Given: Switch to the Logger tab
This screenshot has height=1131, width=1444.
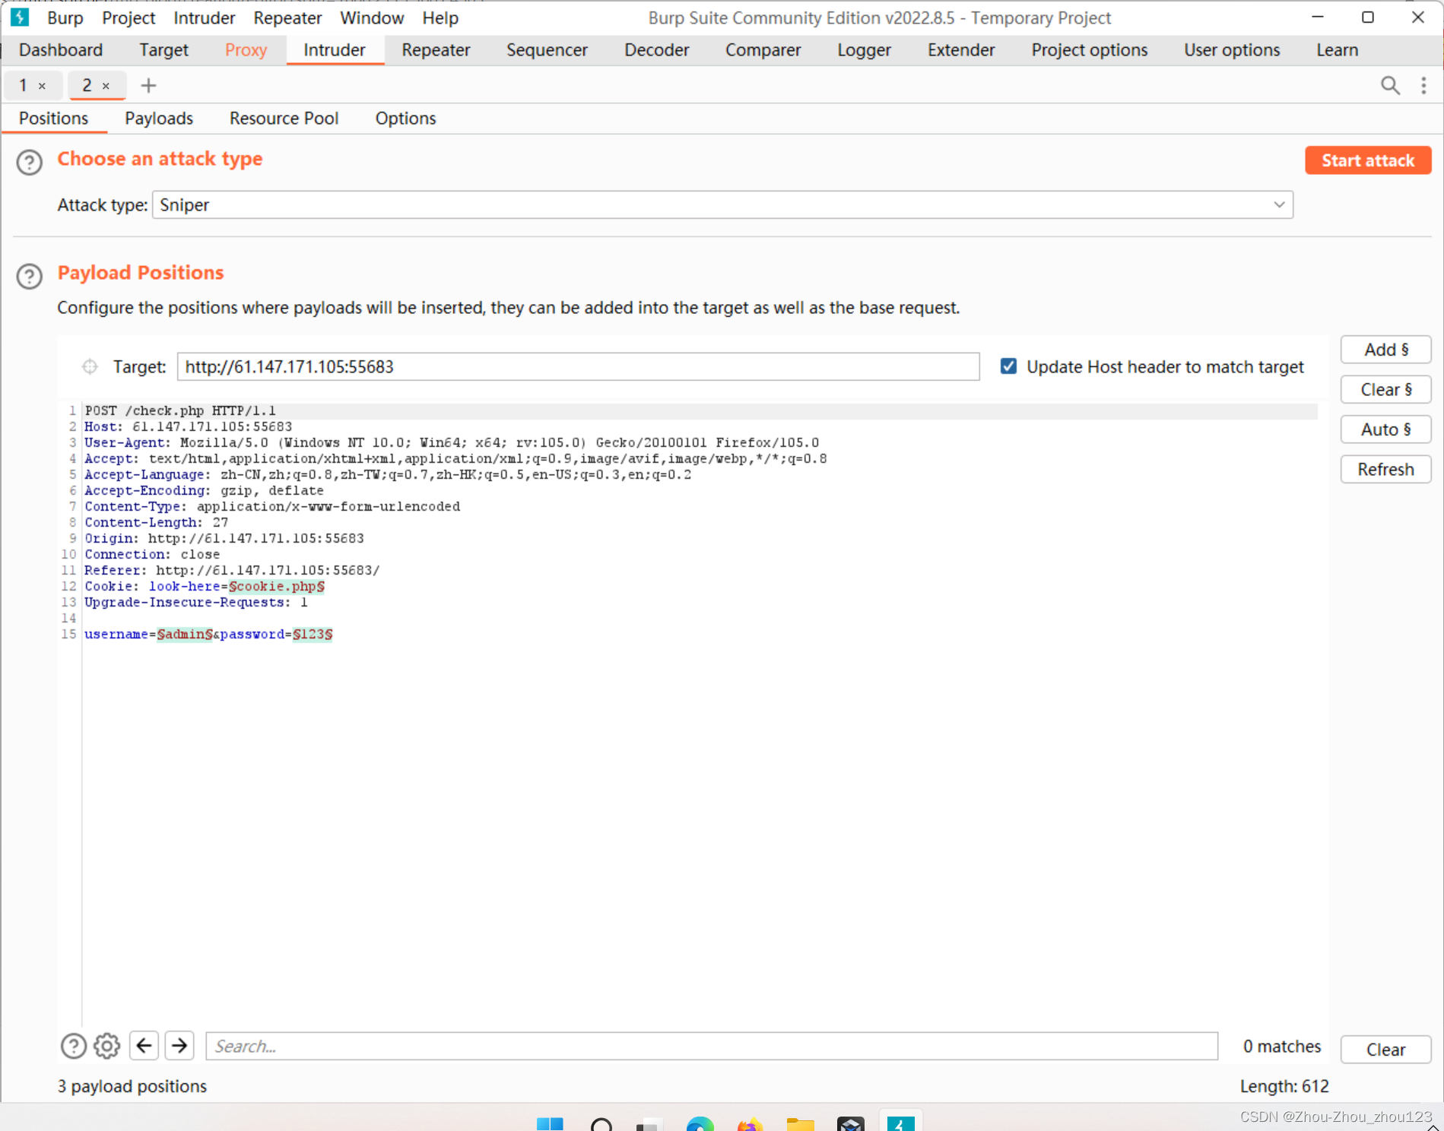Looking at the screenshot, I should [x=864, y=50].
